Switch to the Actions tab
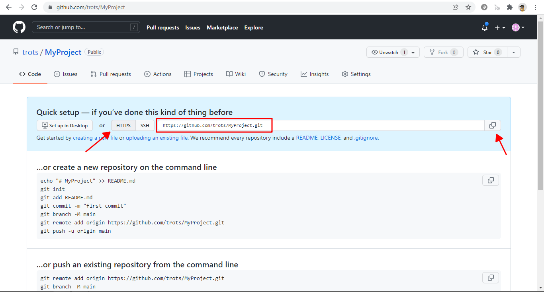Screen dimensions: 544x292 click(x=158, y=74)
